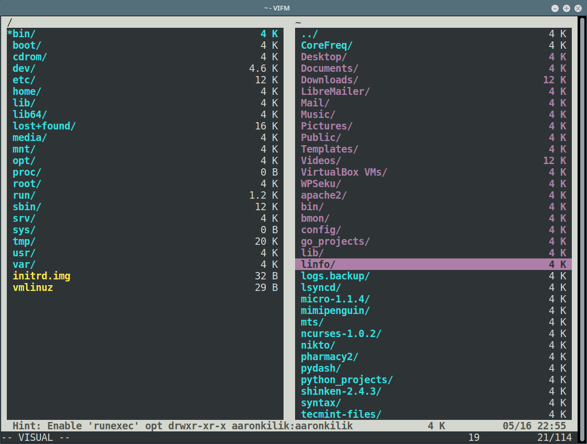Select the mimipenguin/ directory

[x=433, y=311]
